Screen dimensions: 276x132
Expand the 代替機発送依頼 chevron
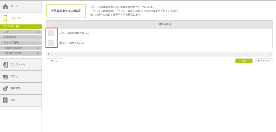click(x=38, y=53)
